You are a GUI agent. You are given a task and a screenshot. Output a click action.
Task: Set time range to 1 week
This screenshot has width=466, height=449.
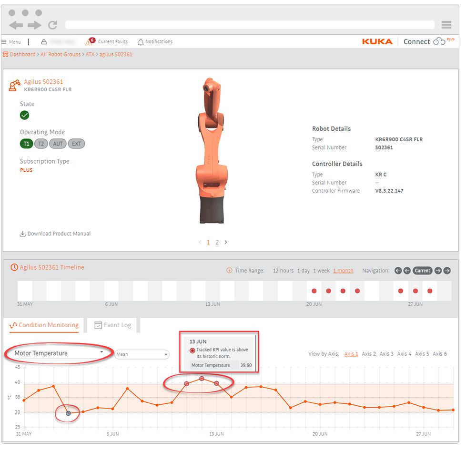coord(321,271)
